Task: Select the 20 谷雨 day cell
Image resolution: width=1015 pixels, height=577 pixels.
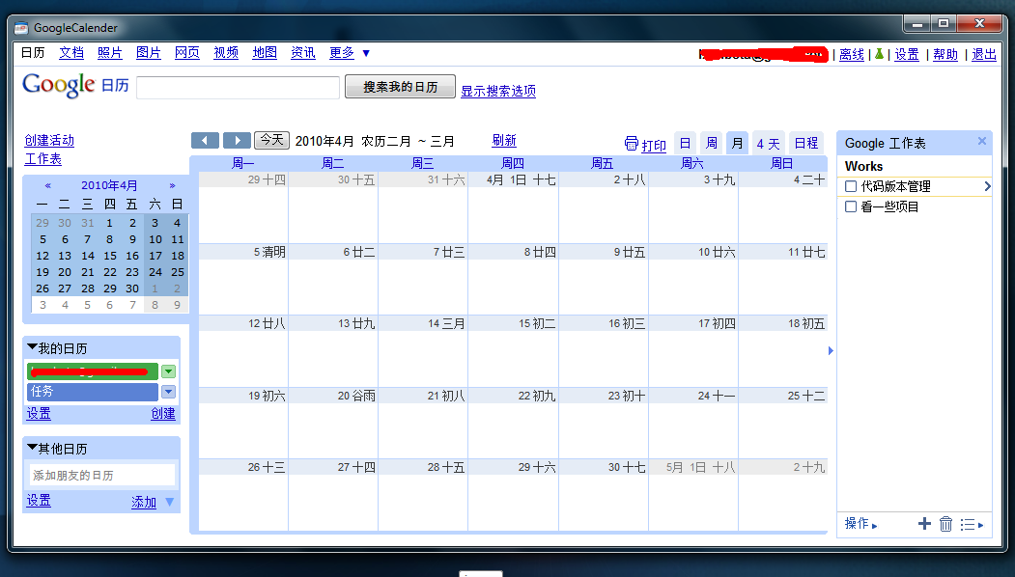Action: [333, 424]
